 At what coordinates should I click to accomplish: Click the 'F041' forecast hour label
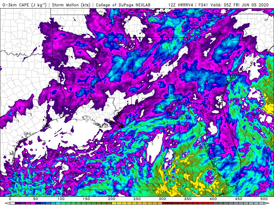pos(204,5)
